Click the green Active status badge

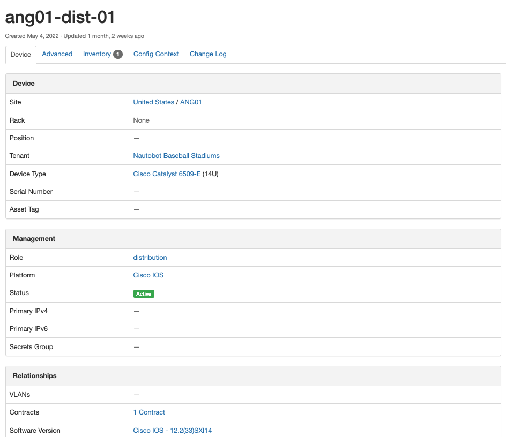pos(144,293)
